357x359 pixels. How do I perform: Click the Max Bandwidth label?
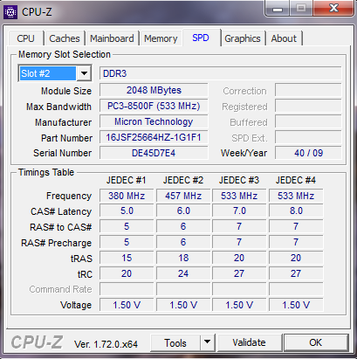58,107
